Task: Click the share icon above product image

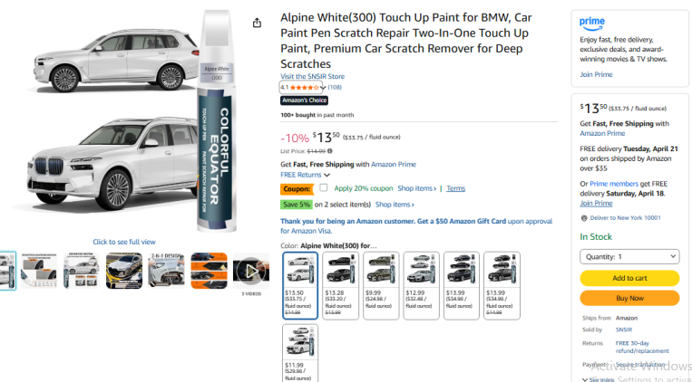Action: (x=258, y=23)
